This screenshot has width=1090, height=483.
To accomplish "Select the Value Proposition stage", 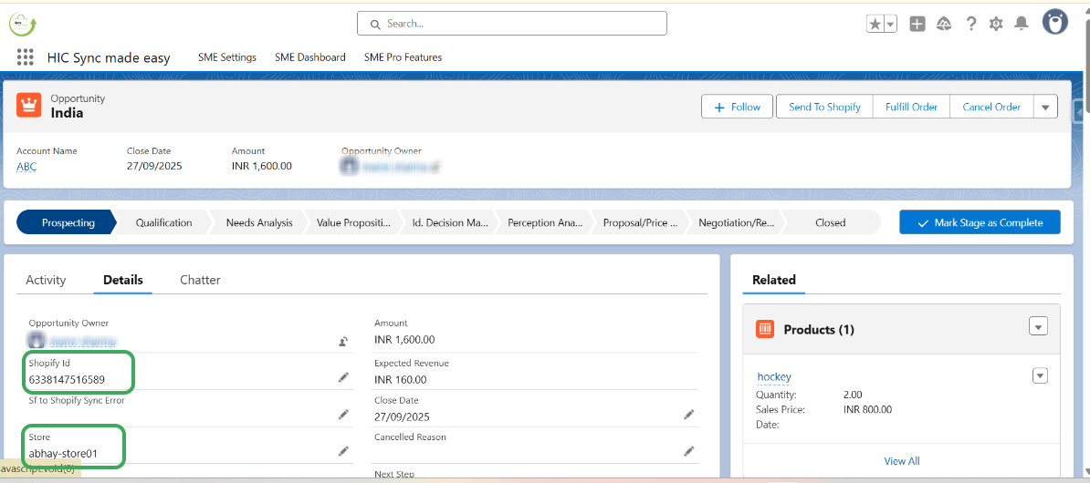I will [354, 222].
